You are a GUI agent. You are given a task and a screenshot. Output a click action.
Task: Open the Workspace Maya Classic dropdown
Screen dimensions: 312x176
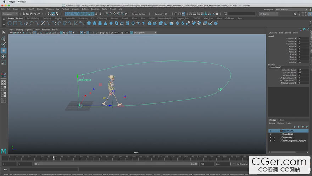[291, 9]
